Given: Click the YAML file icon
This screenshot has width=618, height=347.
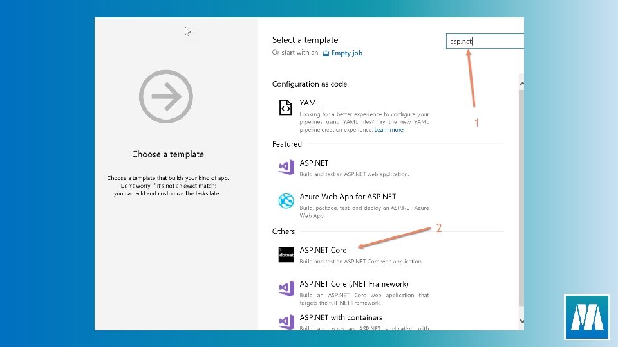Looking at the screenshot, I should (x=285, y=107).
